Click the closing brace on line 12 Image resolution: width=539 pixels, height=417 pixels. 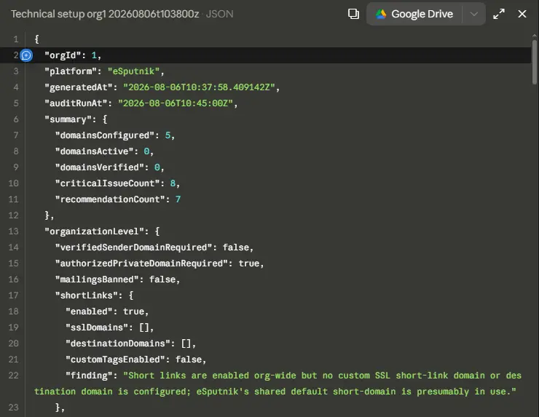pyautogui.click(x=47, y=215)
